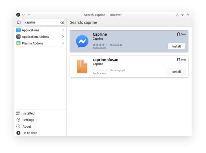Viewport: 206px width, 153px height.
Task: Open the Up to date page
Action: [40, 133]
